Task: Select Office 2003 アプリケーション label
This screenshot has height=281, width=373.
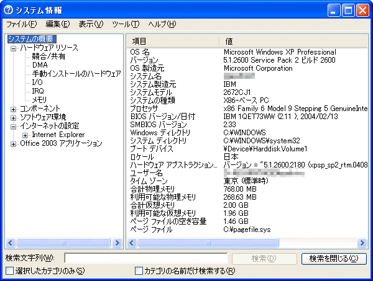Action: [61, 143]
